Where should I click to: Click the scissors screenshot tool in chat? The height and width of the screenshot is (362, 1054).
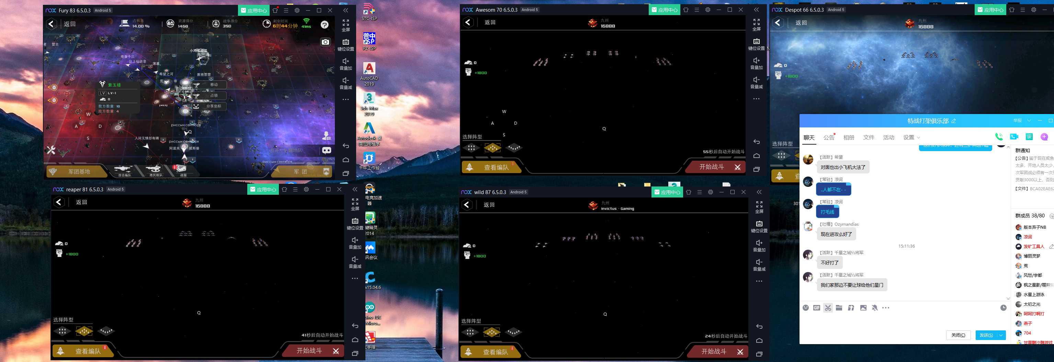pos(828,308)
